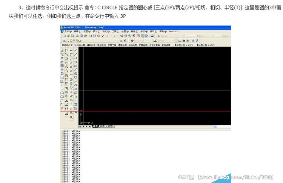Click the New drawing icon
Screen dimensions: 283x183
click(64, 36)
